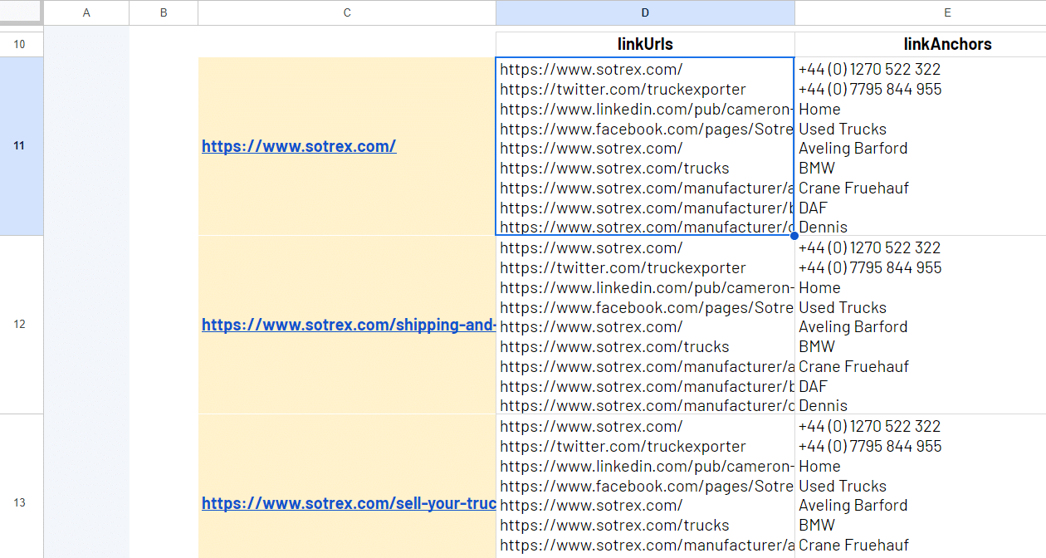Open the sotrex.com/sell-your-truc link
This screenshot has width=1046, height=558.
348,504
